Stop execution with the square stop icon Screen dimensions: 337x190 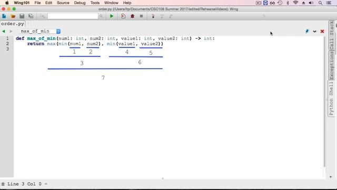(141, 16)
